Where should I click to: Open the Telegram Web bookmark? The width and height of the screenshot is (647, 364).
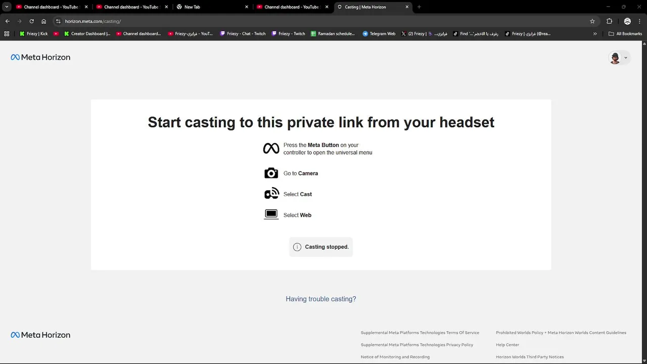[379, 34]
